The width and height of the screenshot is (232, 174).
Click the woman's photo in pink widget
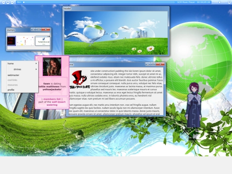[52, 67]
